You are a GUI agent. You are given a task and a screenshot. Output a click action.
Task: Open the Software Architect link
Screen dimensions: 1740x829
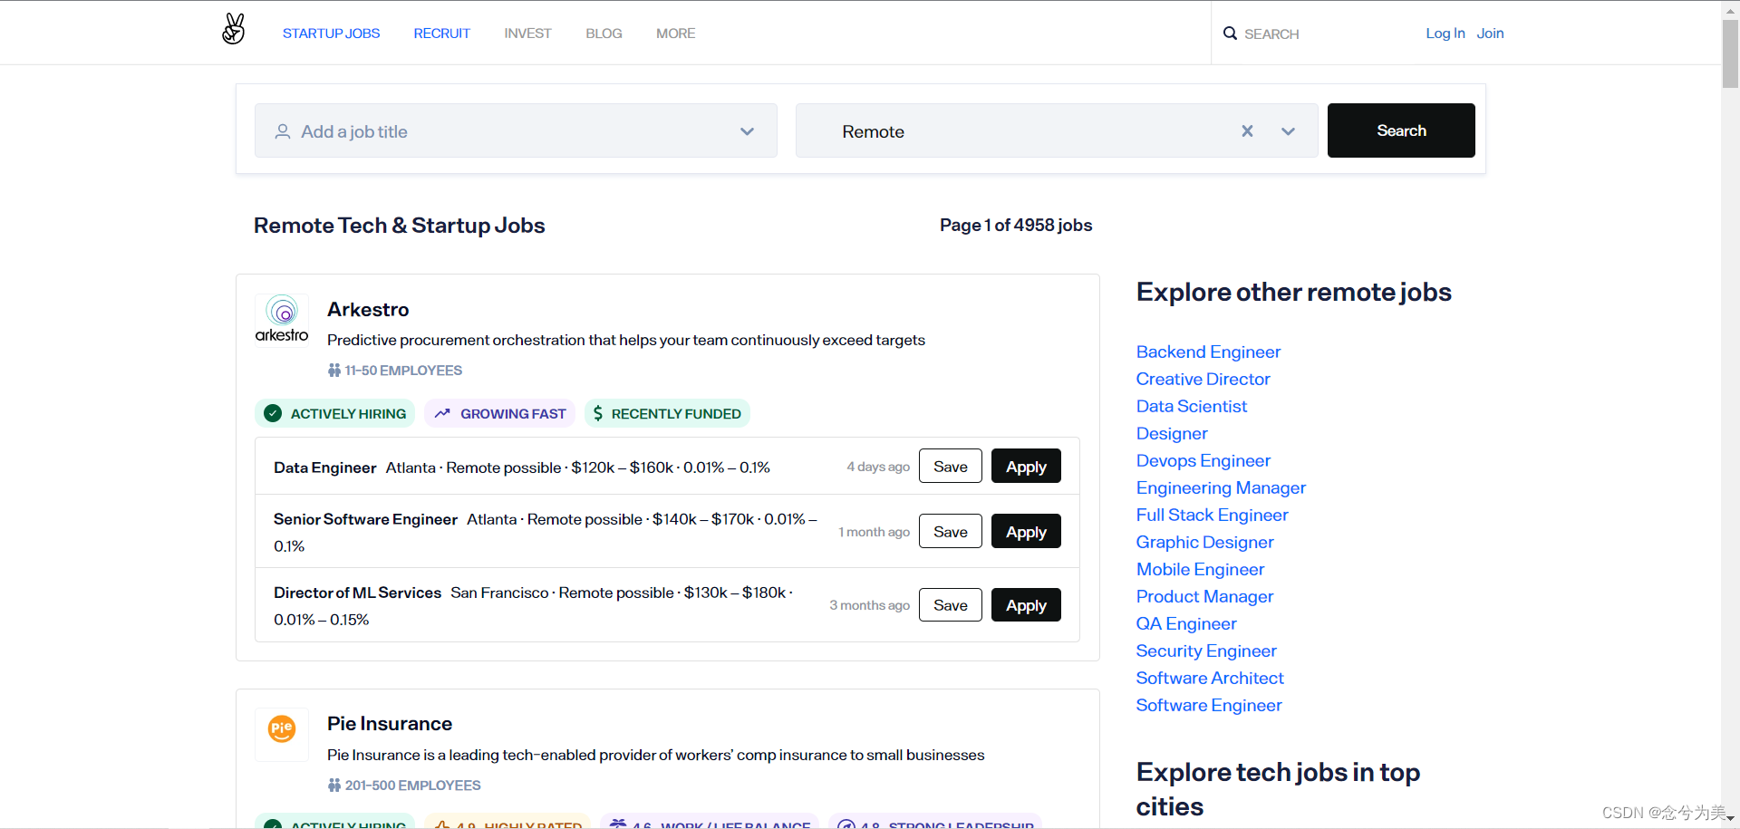[x=1210, y=678]
